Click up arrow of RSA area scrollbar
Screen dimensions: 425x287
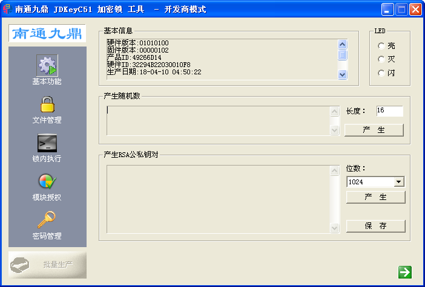pyautogui.click(x=334, y=170)
